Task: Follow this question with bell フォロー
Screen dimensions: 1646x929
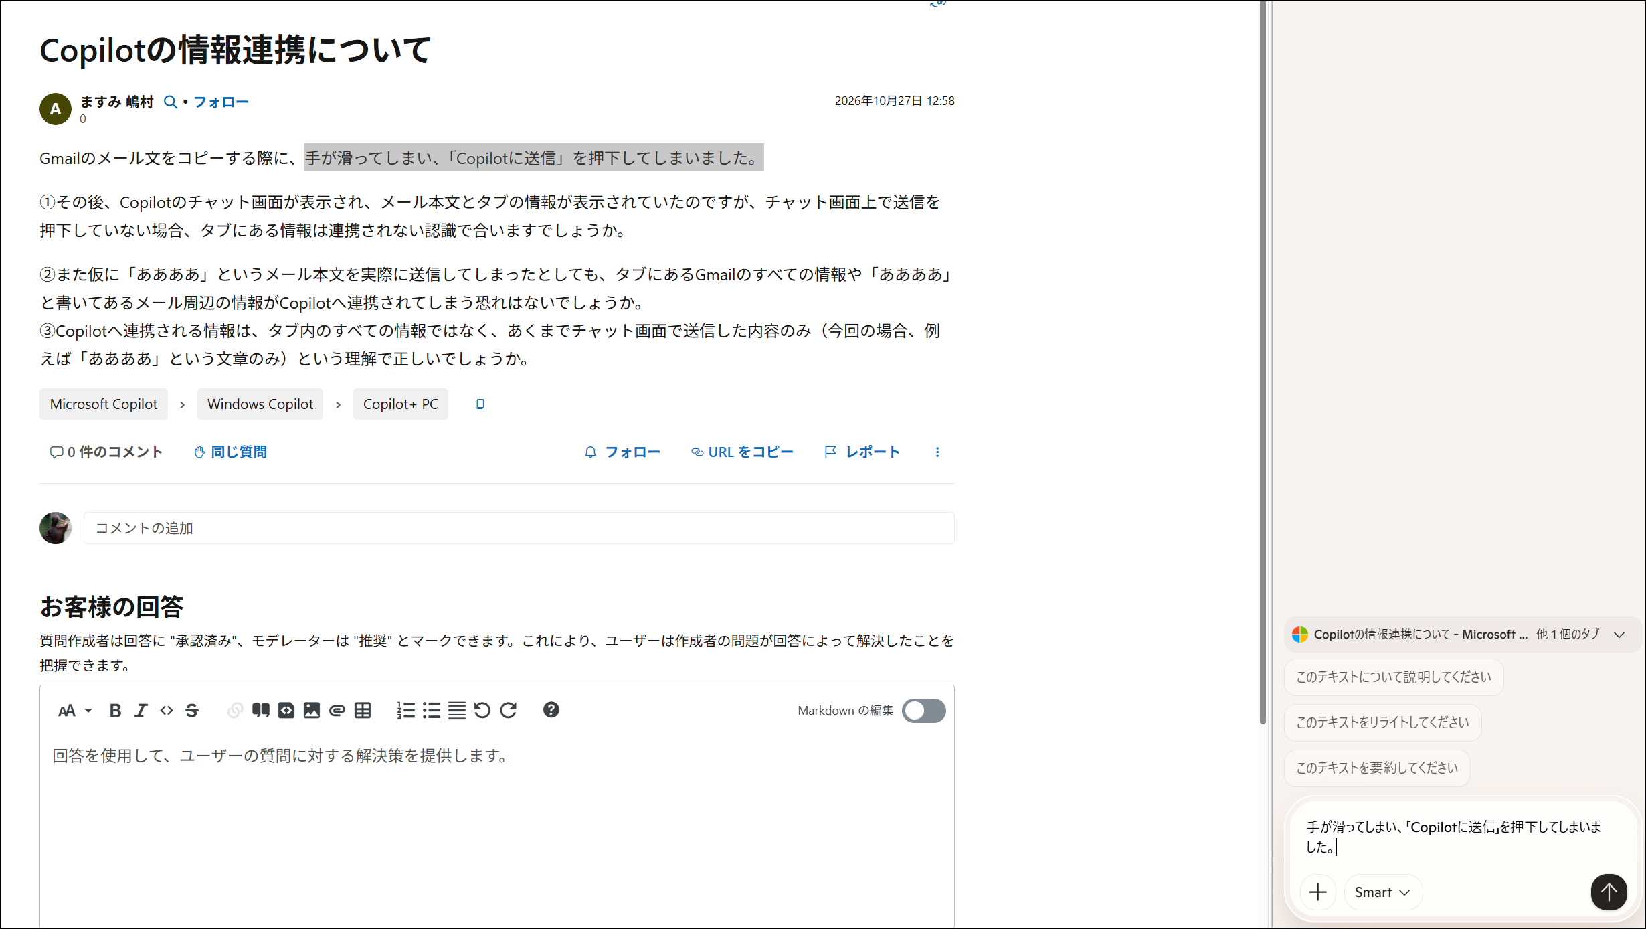Action: (x=622, y=452)
